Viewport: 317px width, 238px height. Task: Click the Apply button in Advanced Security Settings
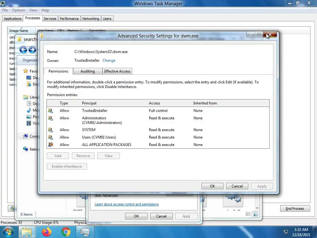coord(262,186)
